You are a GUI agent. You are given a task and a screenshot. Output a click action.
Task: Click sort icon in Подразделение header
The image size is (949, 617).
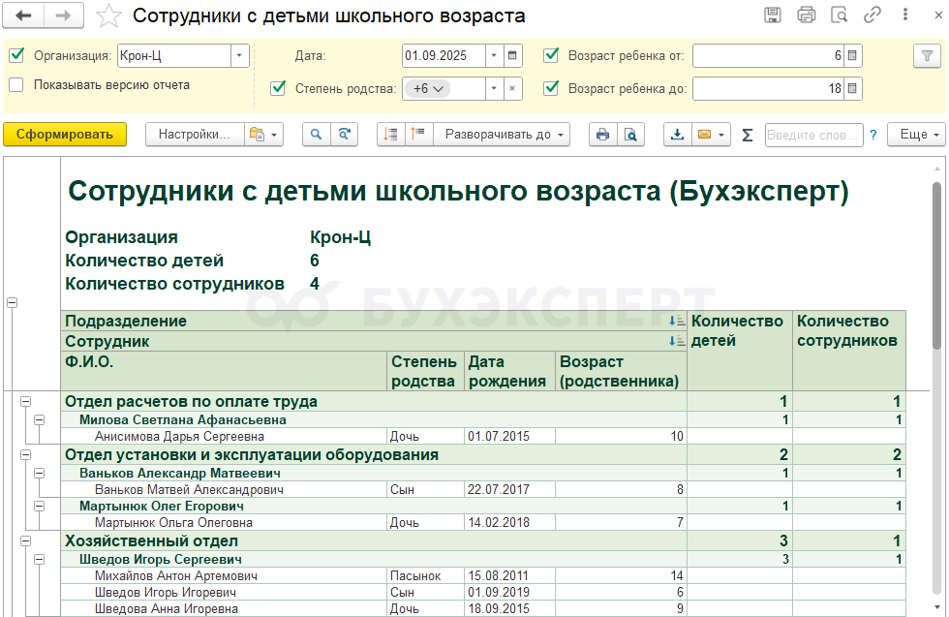(677, 321)
